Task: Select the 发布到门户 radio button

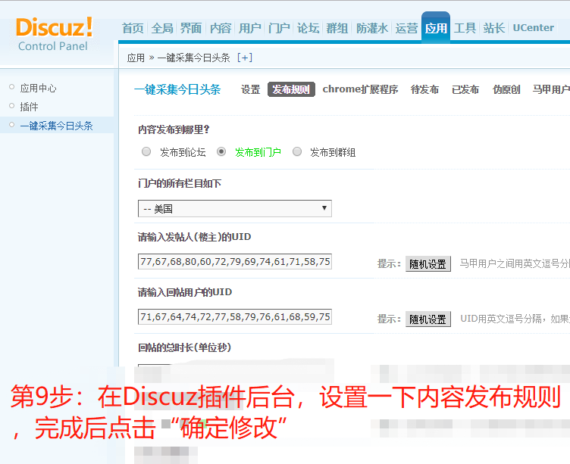Action: pyautogui.click(x=221, y=151)
